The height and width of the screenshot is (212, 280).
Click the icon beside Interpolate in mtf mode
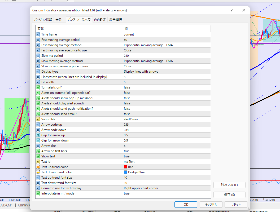[38, 193]
